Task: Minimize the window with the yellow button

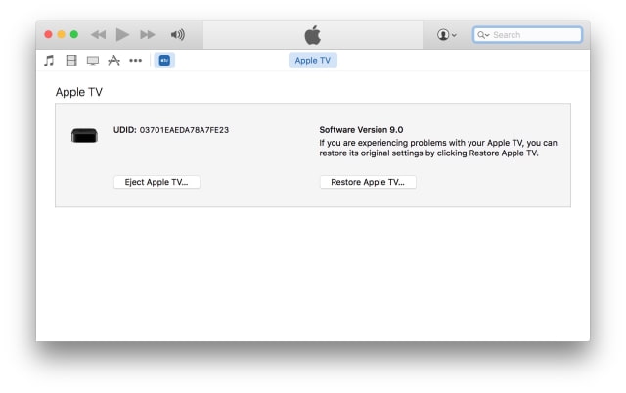Action: click(x=62, y=35)
